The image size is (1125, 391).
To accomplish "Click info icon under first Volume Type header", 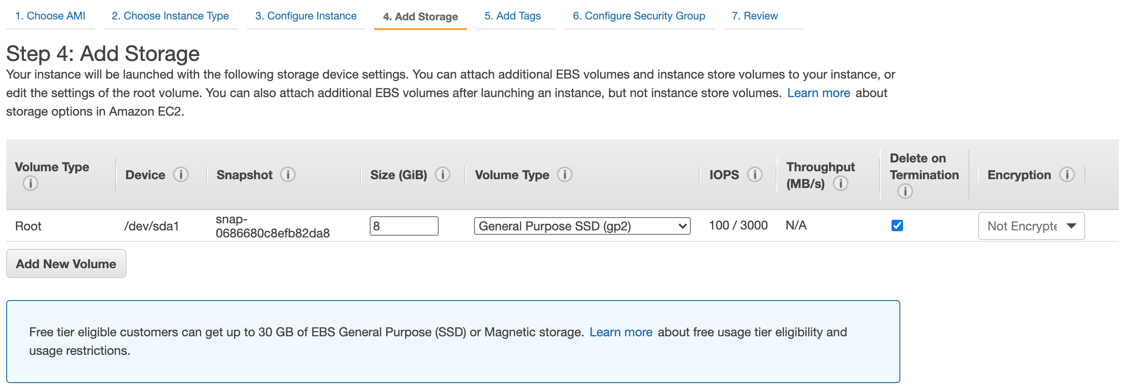I will coord(31,183).
